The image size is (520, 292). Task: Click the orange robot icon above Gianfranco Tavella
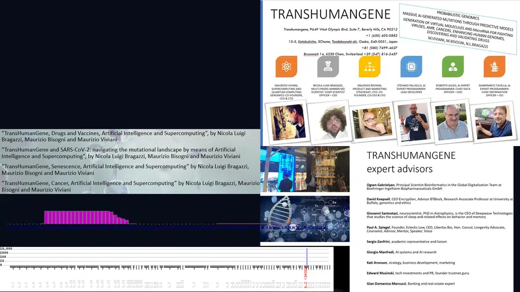[494, 66]
